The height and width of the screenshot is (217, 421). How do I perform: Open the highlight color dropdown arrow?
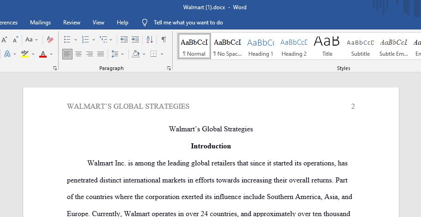(x=33, y=54)
